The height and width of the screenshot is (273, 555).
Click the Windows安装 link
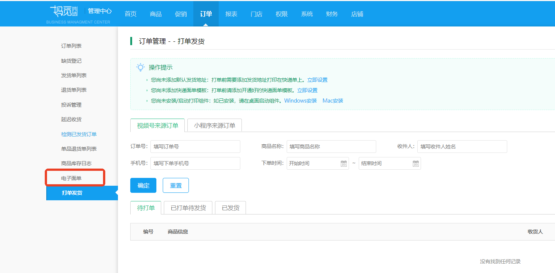300,101
